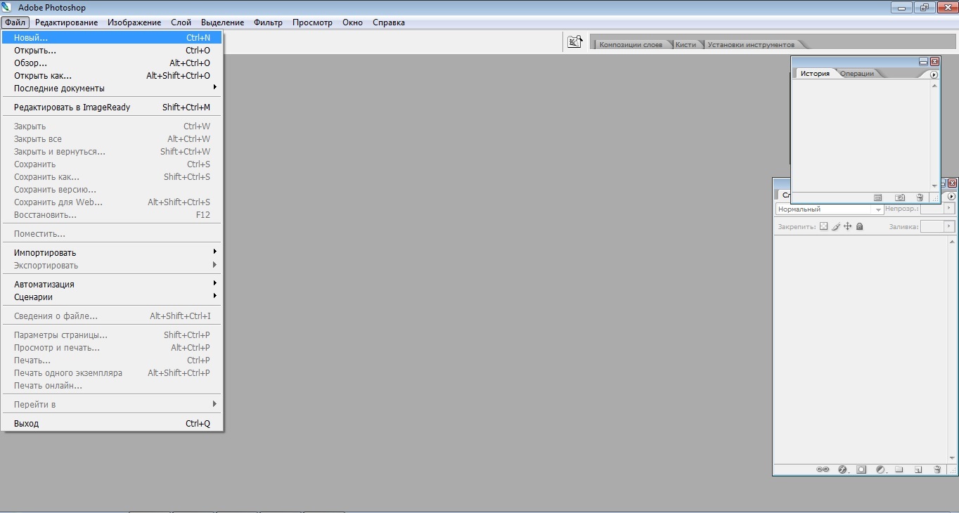Choose Редактировать в ImageReady
959x513 pixels.
(x=112, y=107)
